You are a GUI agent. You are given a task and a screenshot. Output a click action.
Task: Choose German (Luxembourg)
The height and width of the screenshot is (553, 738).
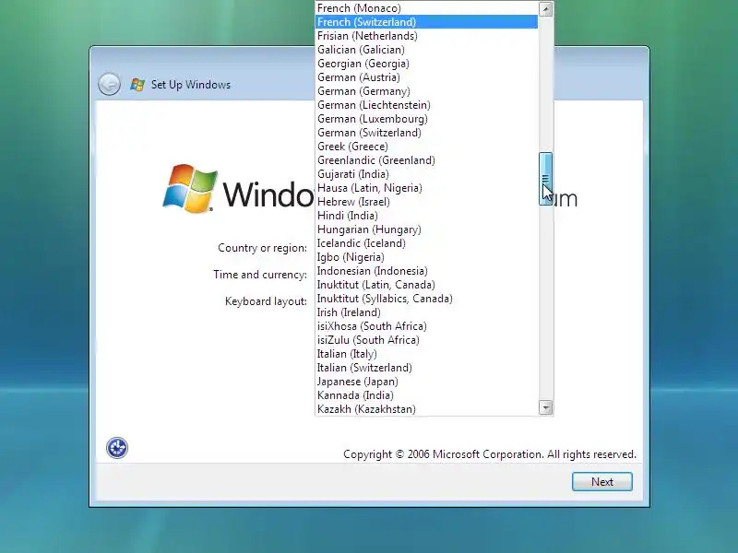[x=426, y=119]
